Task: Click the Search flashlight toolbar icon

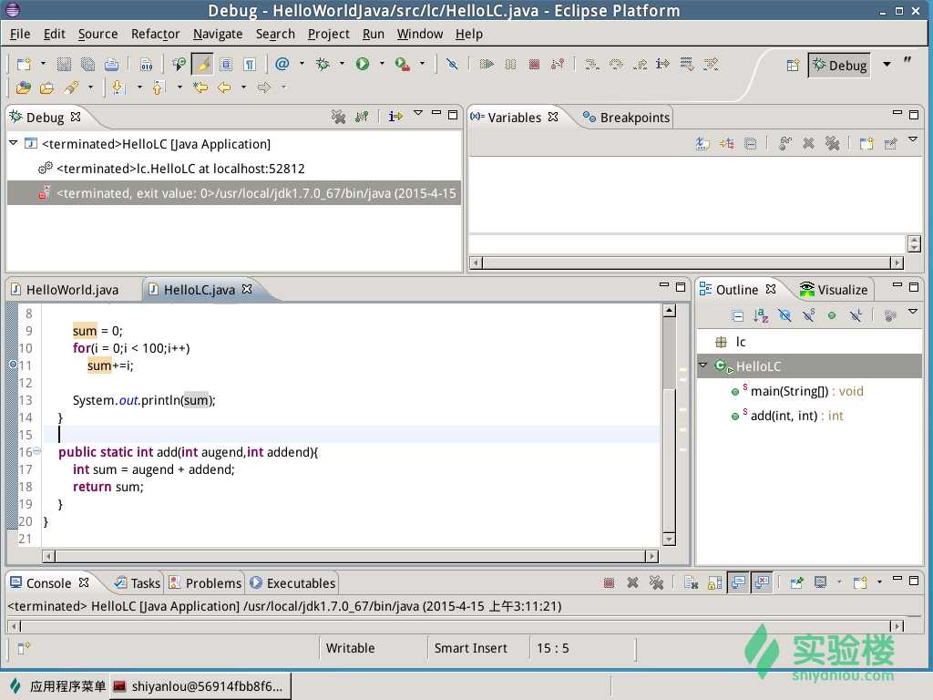Action: (71, 87)
